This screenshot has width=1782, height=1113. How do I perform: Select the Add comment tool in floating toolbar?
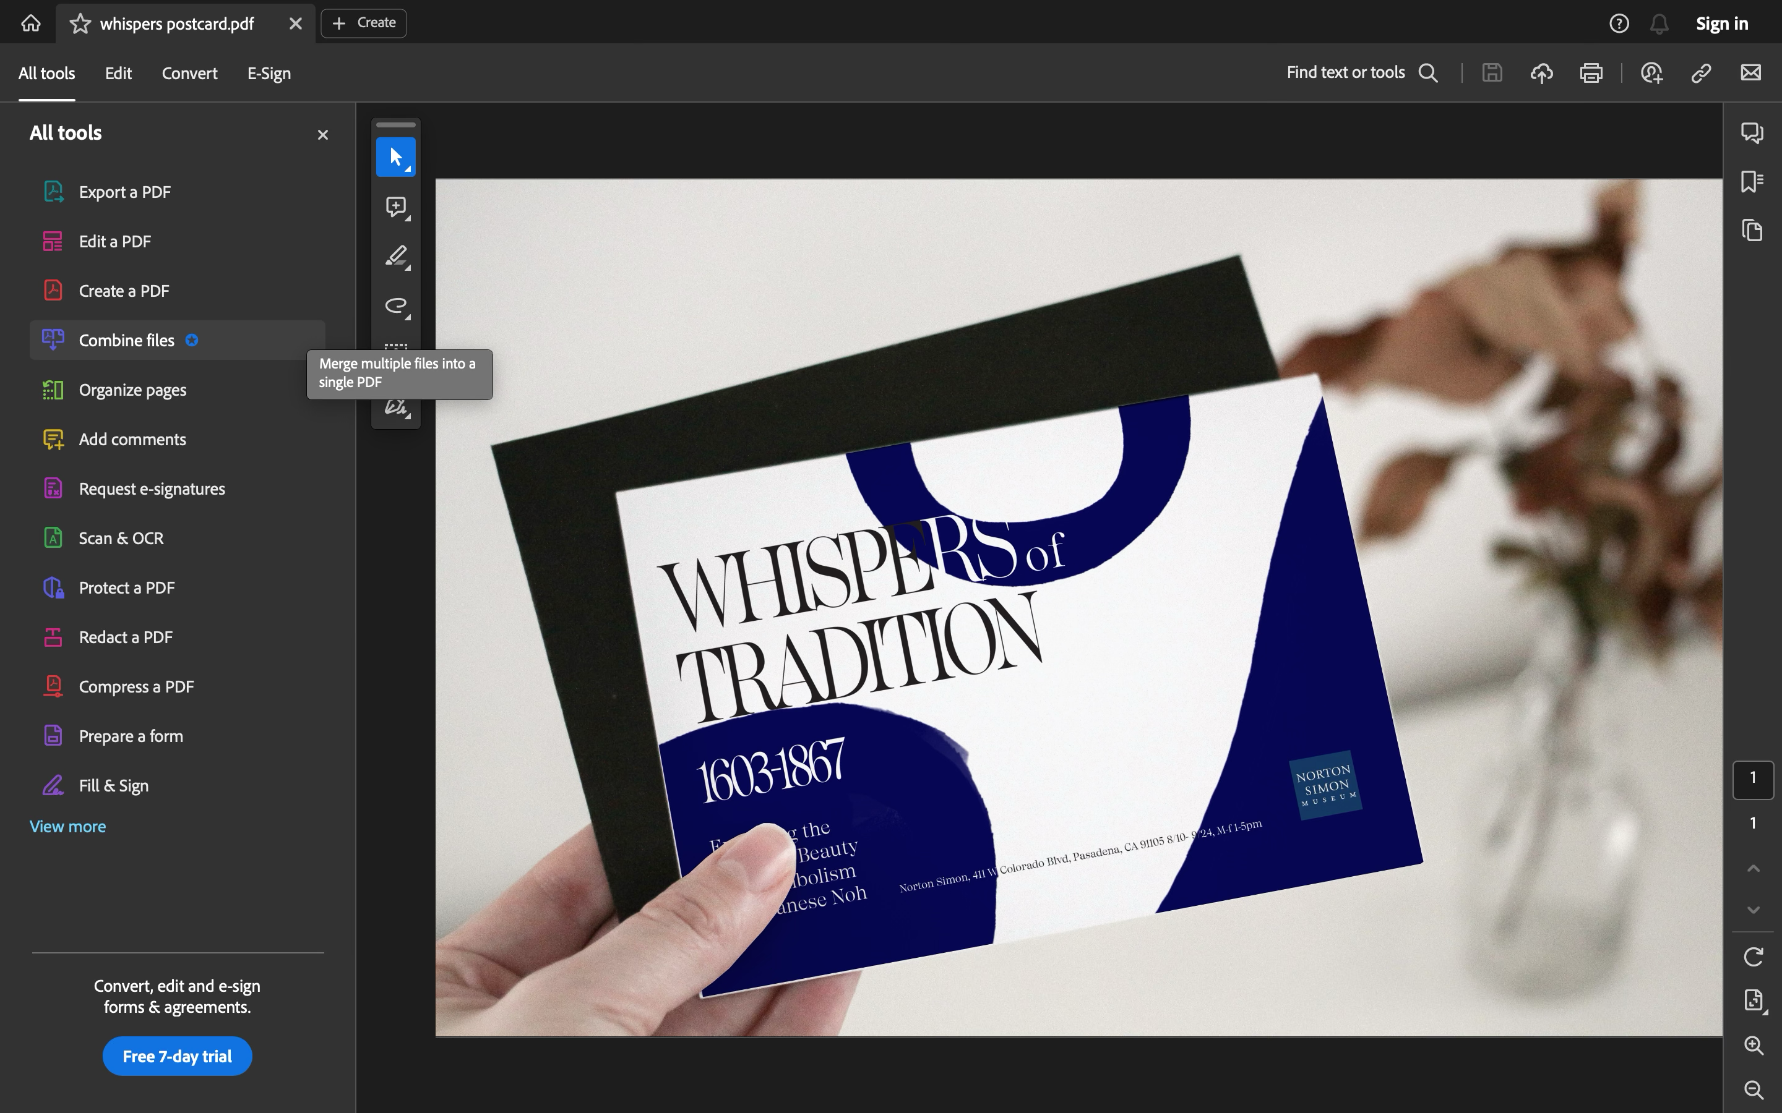[x=396, y=207]
